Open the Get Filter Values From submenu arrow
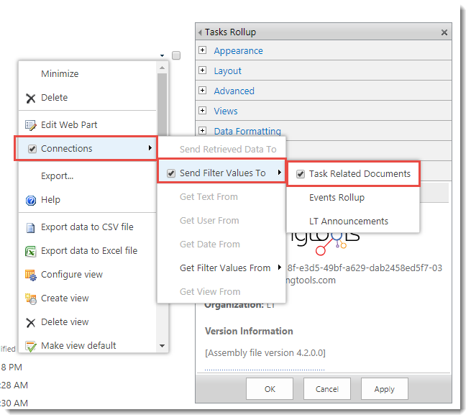The width and height of the screenshot is (471, 420). pos(279,268)
